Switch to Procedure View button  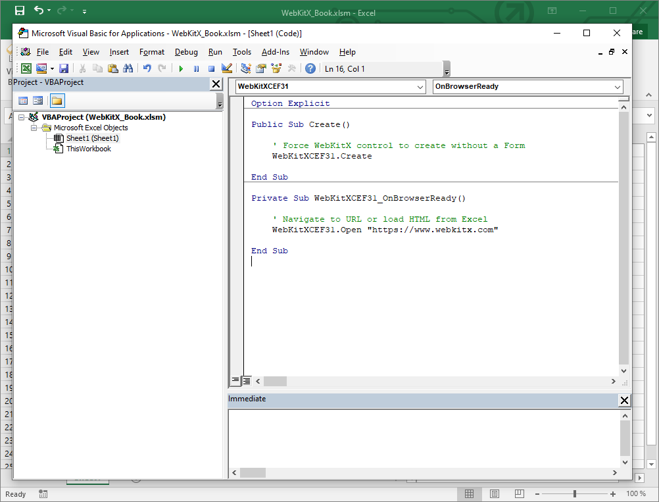click(235, 380)
